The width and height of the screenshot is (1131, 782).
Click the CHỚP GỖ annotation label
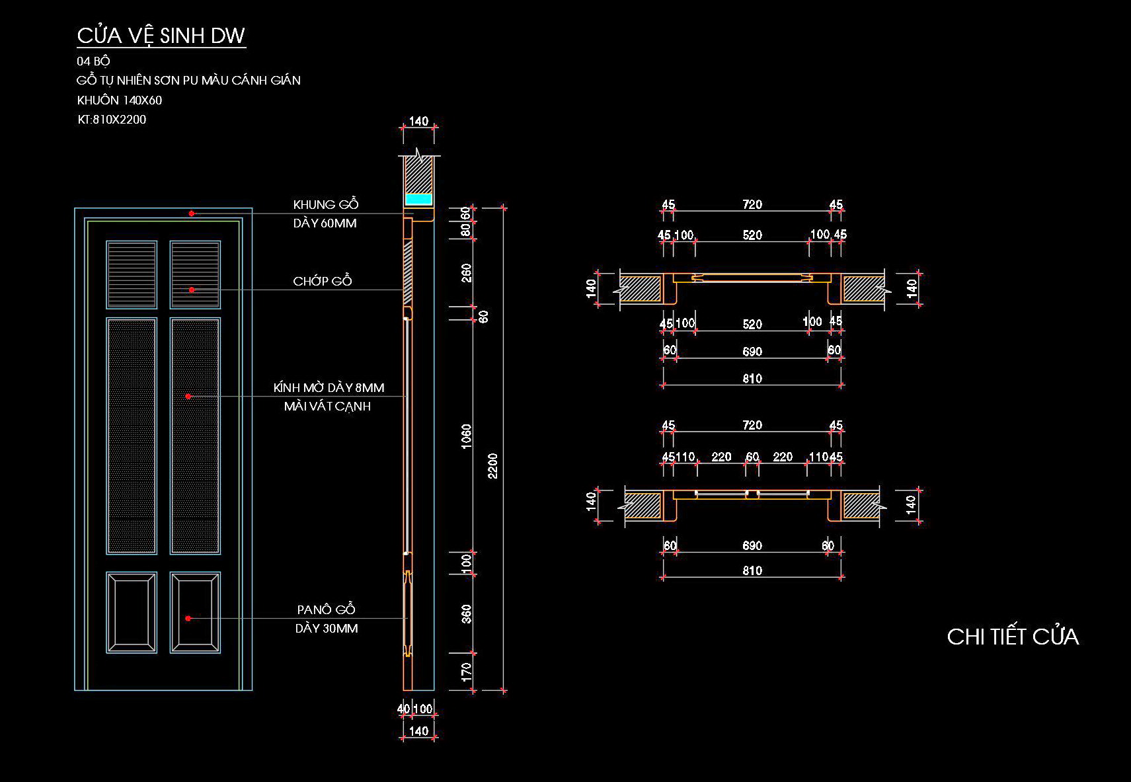click(x=322, y=282)
